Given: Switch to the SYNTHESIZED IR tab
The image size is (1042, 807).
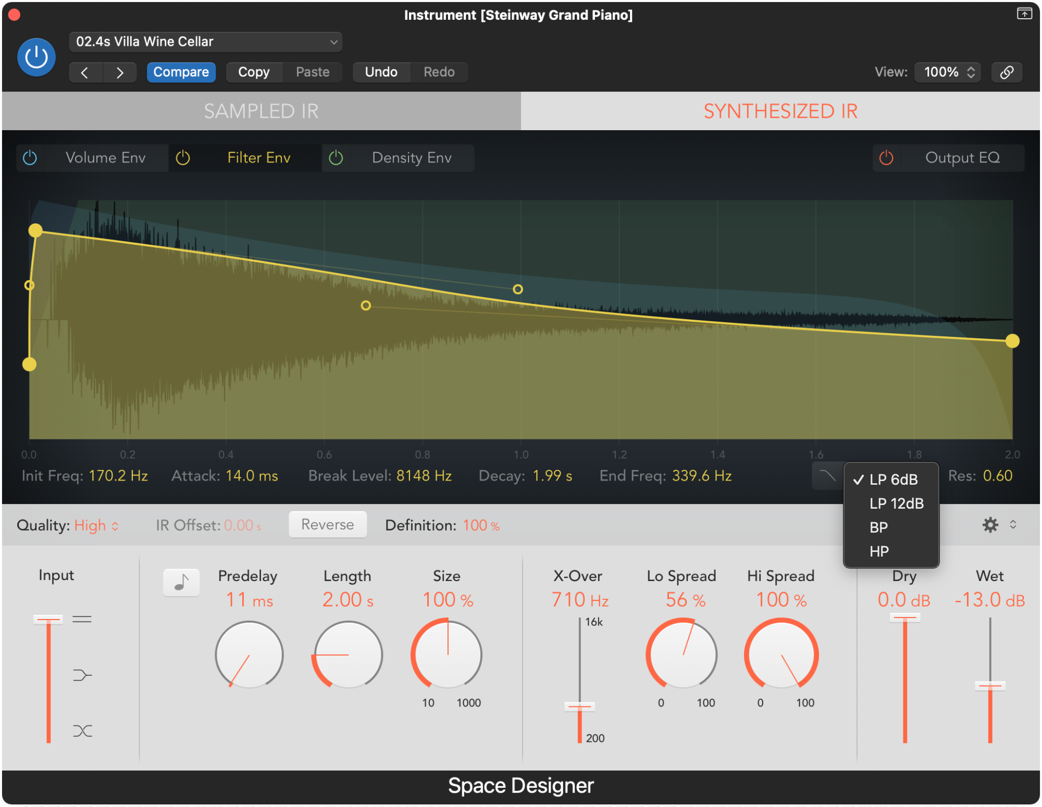Looking at the screenshot, I should pyautogui.click(x=780, y=111).
